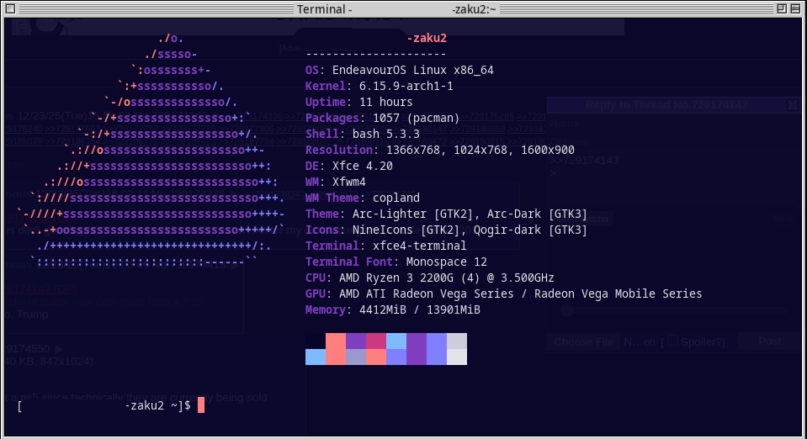The height and width of the screenshot is (439, 807).
Task: Click the CPU line 'AMD Ryzen 3 2200G'
Action: click(x=430, y=278)
